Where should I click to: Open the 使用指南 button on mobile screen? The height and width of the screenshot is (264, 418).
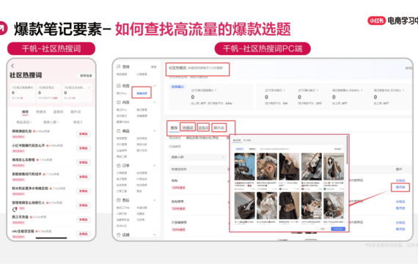pos(86,76)
